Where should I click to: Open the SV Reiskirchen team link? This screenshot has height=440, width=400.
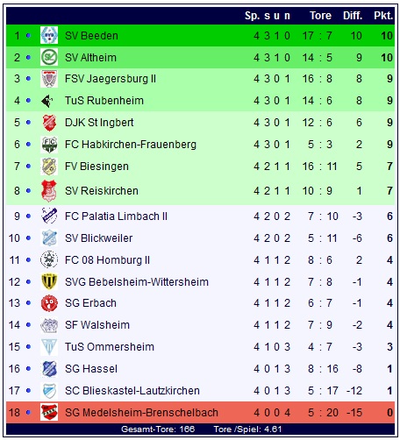tap(102, 191)
